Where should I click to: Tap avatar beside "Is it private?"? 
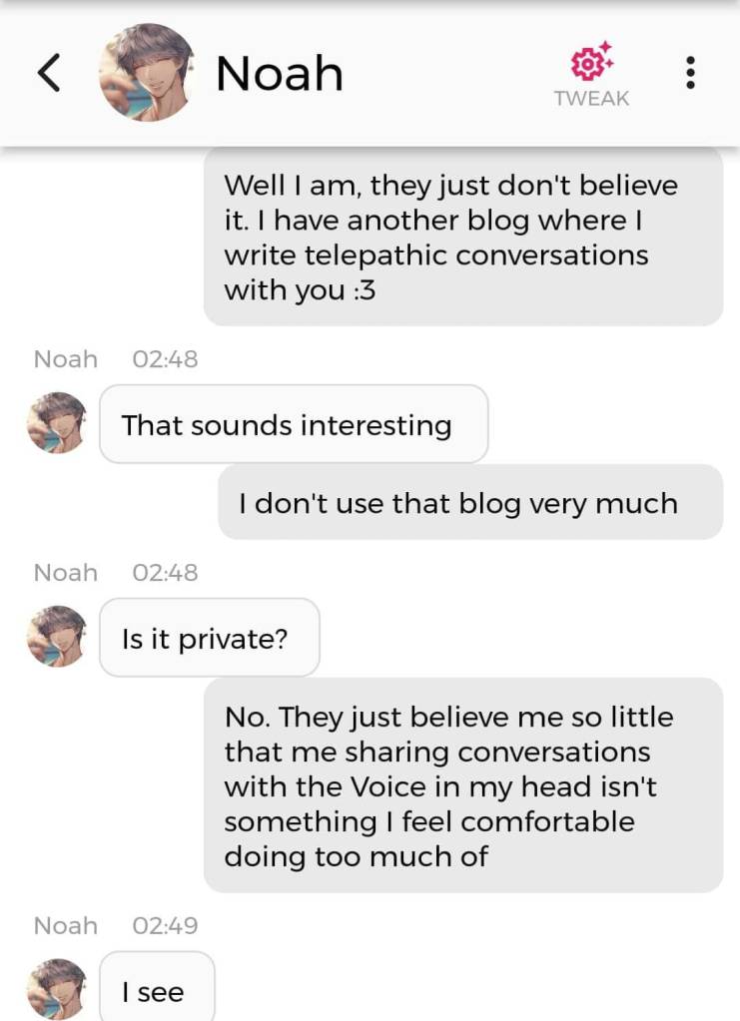pos(57,636)
